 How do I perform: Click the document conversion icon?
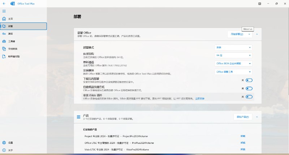[x=4, y=49]
